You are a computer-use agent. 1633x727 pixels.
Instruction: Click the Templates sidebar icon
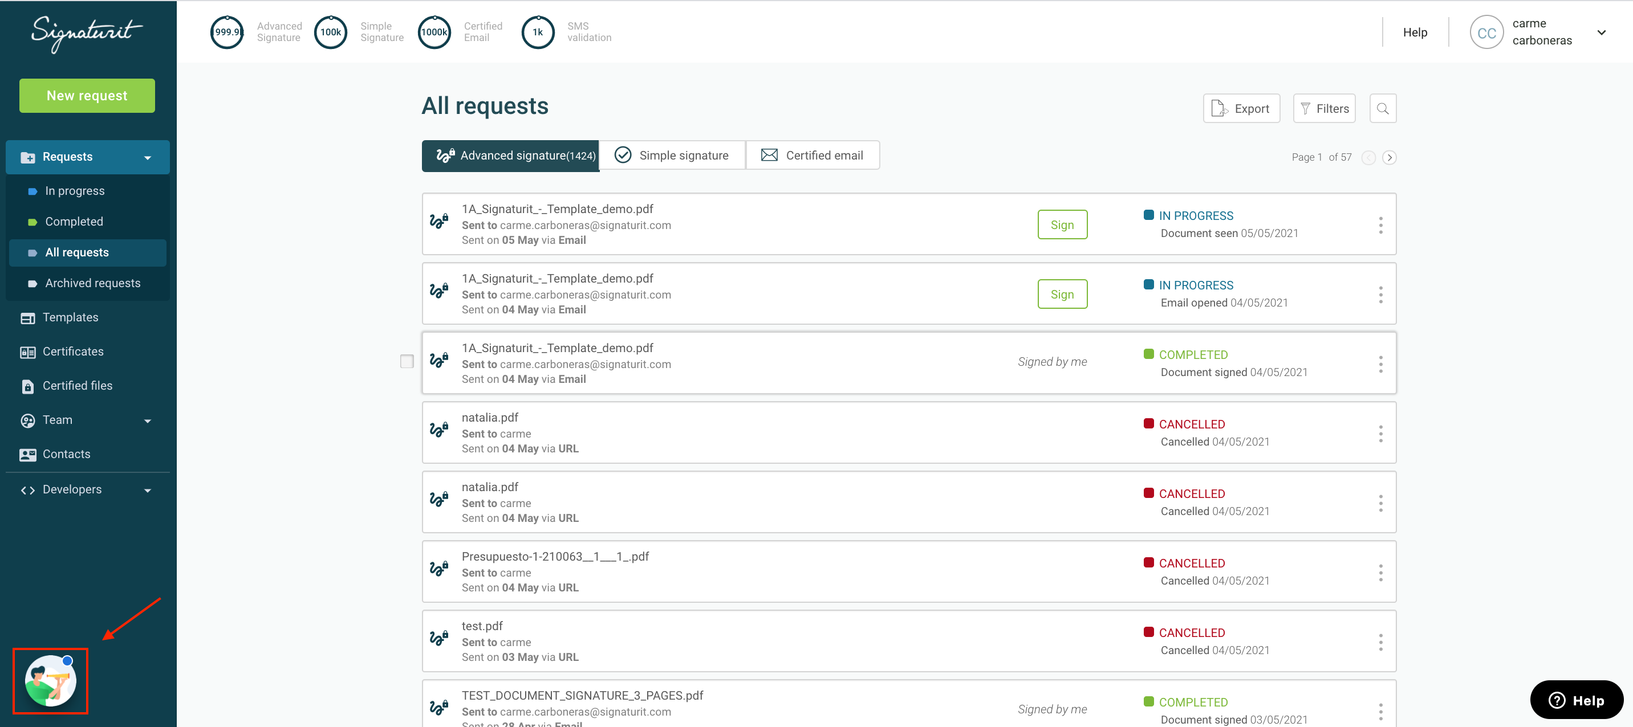click(x=28, y=318)
